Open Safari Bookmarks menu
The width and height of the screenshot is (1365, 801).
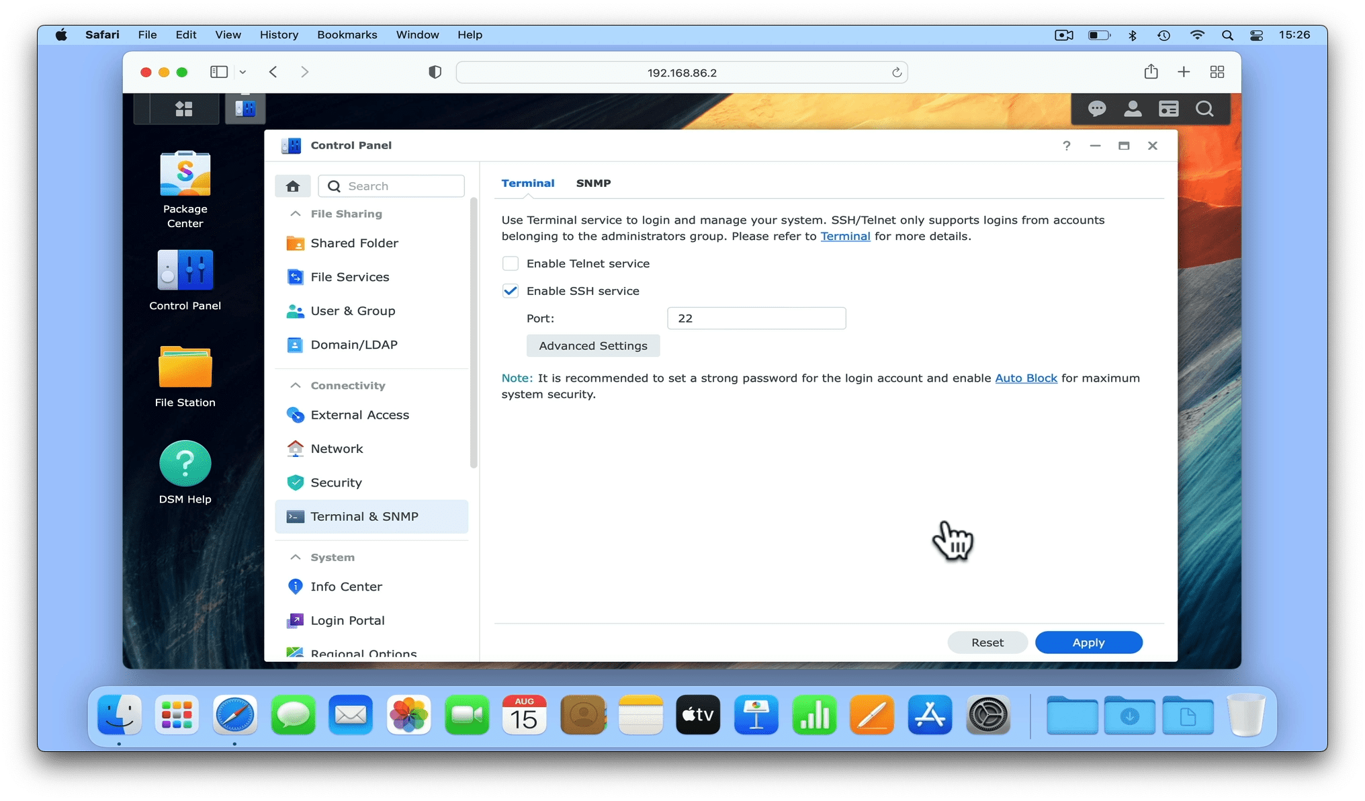pos(347,35)
